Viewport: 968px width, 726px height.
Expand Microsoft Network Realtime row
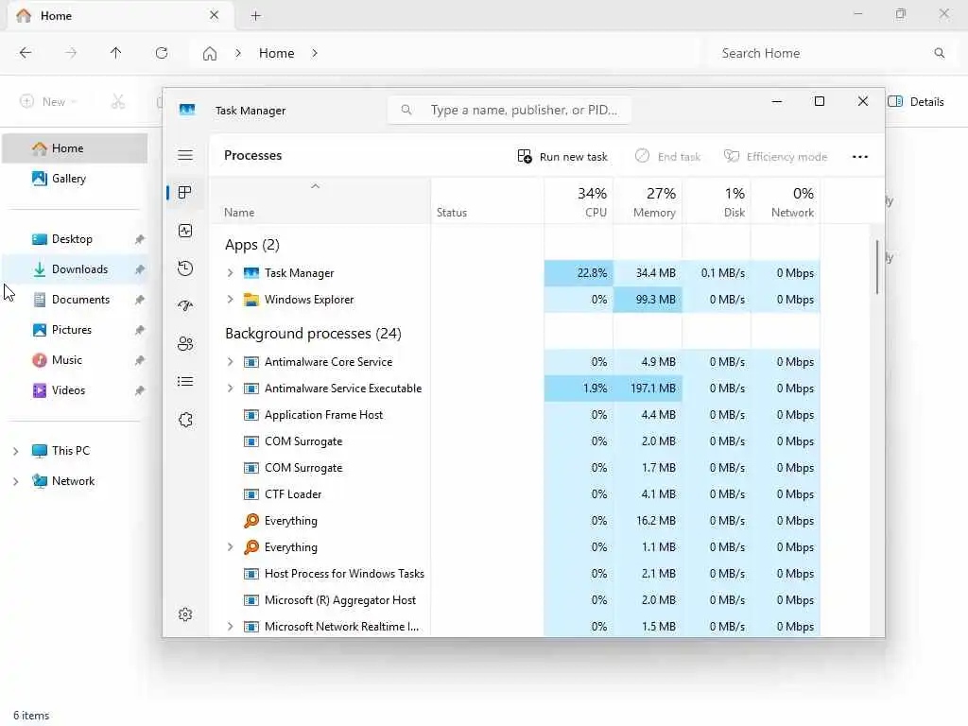click(231, 627)
